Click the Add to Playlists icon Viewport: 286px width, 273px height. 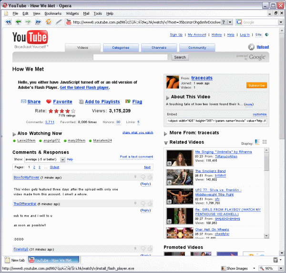click(81, 102)
